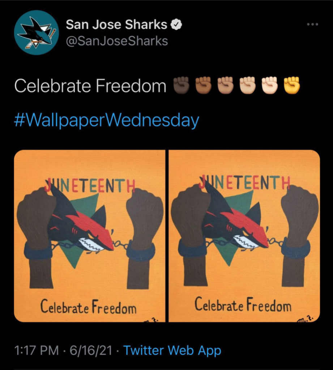Open the tweet's three-dot more options menu
Image resolution: width=333 pixels, height=370 pixels.
pyautogui.click(x=312, y=25)
